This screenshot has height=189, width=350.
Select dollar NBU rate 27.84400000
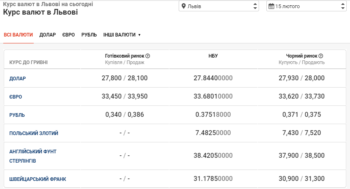click(x=213, y=78)
